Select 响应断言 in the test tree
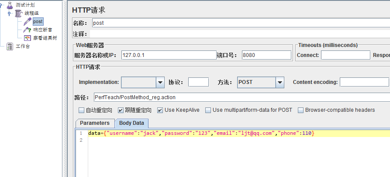The height and width of the screenshot is (177, 390). point(43,30)
